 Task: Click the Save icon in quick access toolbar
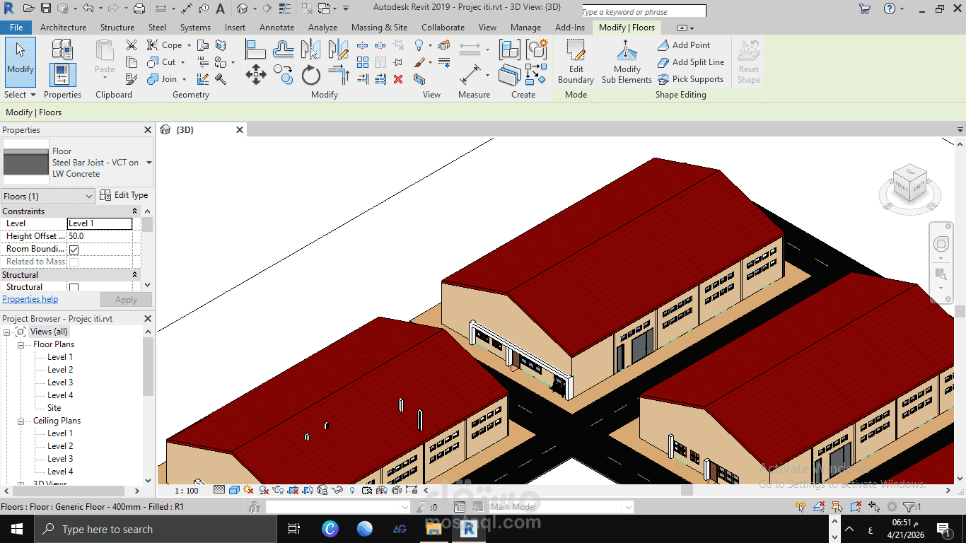click(46, 8)
